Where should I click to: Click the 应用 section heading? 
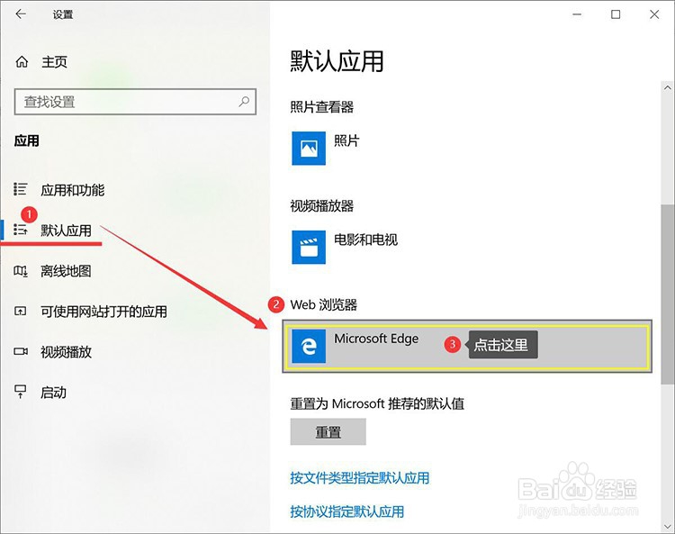click(x=27, y=140)
